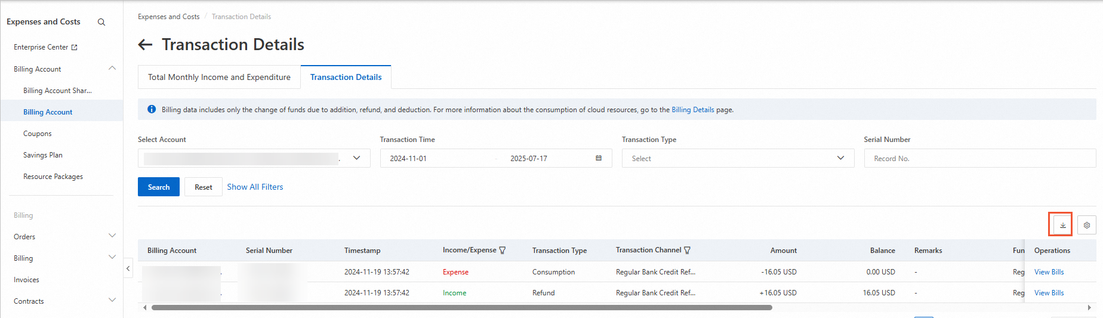Image resolution: width=1103 pixels, height=318 pixels.
Task: Click the search icon in sidebar header
Action: [x=101, y=22]
